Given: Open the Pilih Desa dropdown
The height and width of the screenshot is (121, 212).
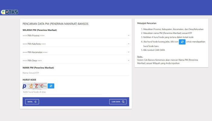Looking at the screenshot, I should coord(76,60).
